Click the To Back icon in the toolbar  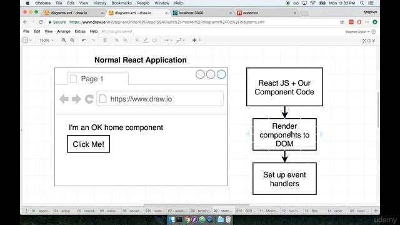[x=125, y=40]
